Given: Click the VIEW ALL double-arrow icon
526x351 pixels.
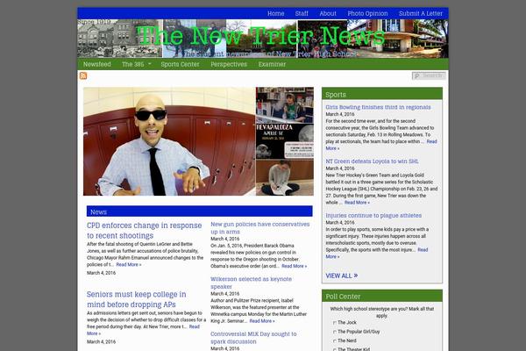Looking at the screenshot, I should pyautogui.click(x=356, y=276).
